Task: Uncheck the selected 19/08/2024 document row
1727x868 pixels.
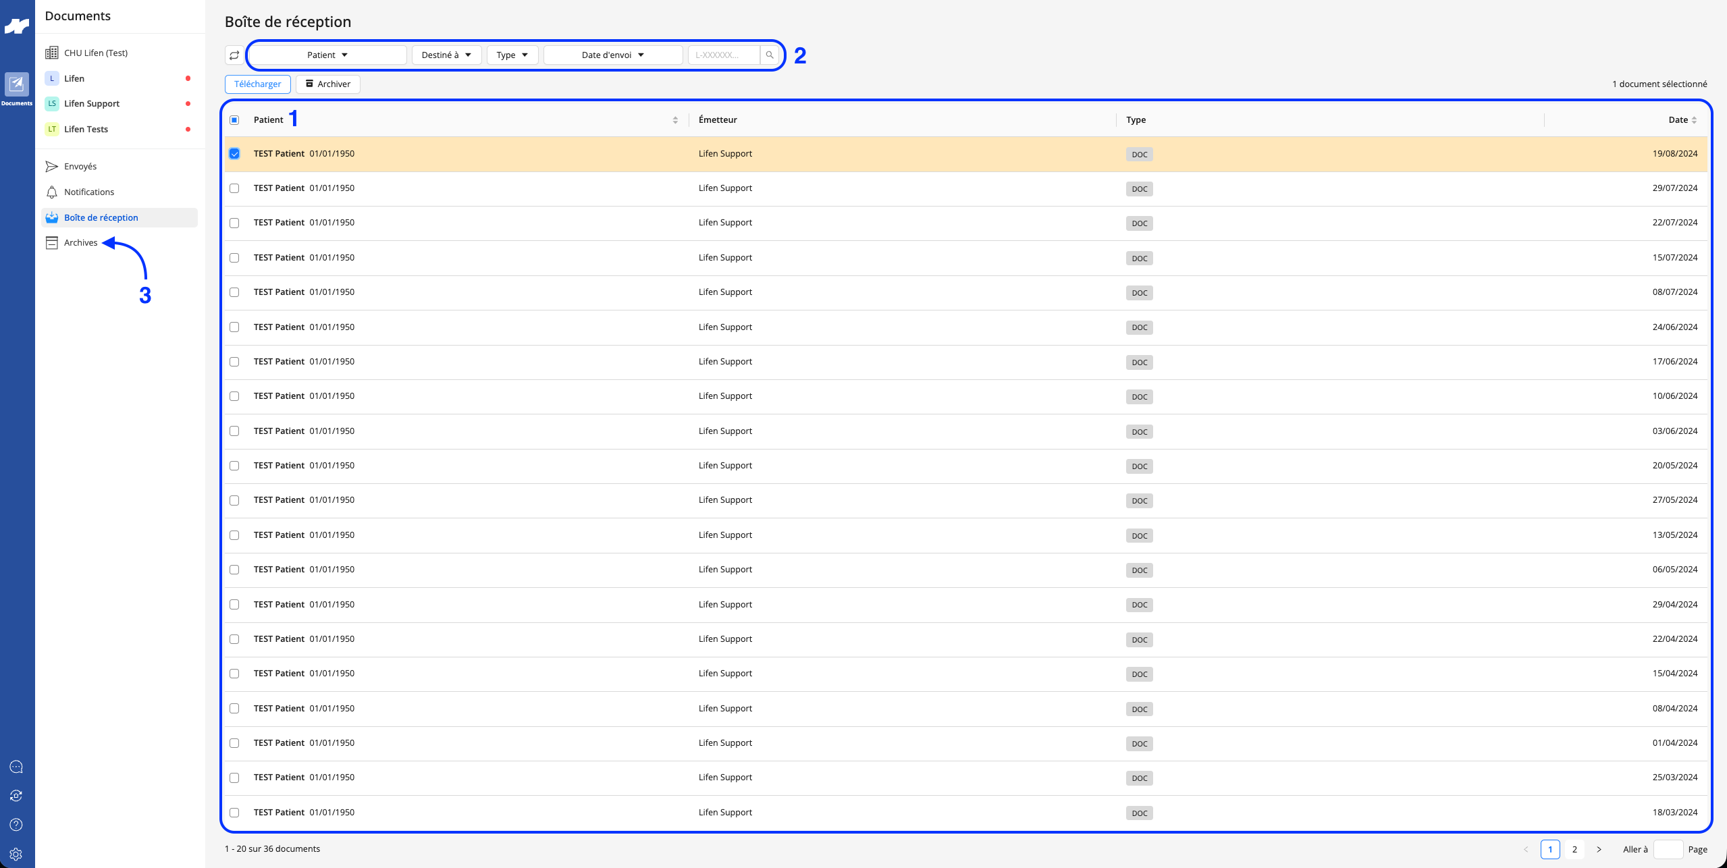Action: click(x=234, y=154)
